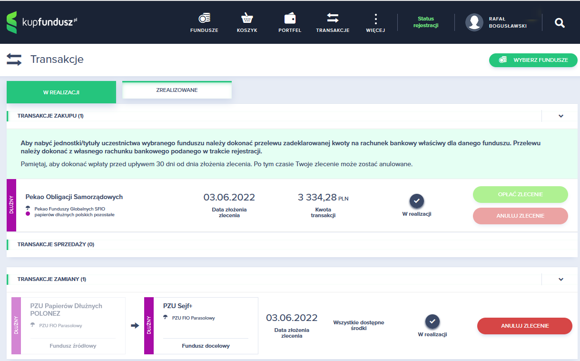Collapse the Transakcje zamiany section chevron

[561, 279]
